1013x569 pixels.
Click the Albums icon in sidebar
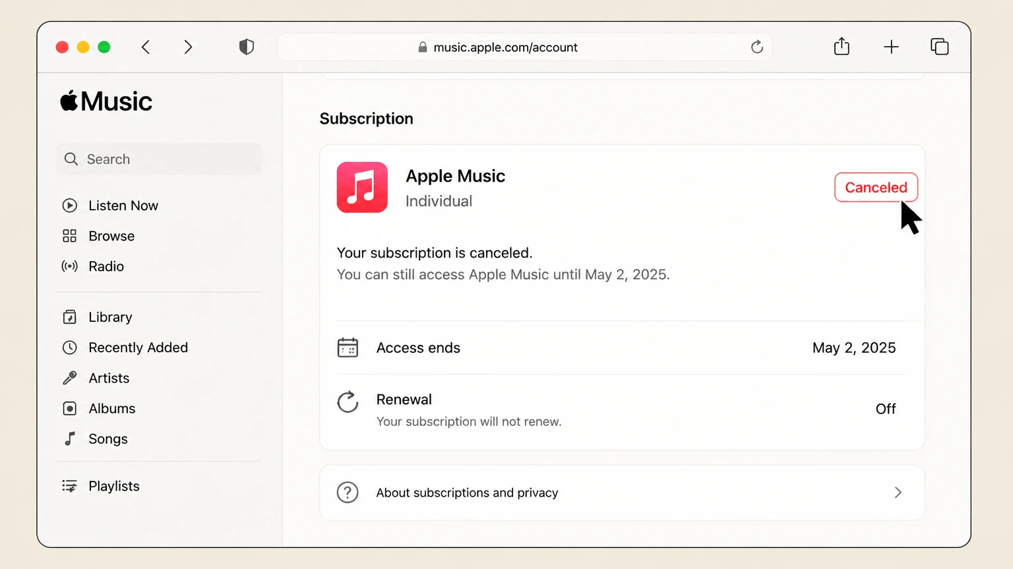point(70,408)
